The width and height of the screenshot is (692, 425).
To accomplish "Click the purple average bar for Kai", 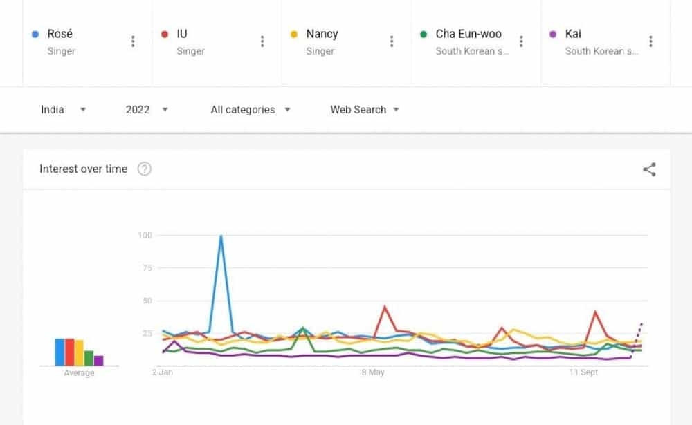I will (x=98, y=360).
